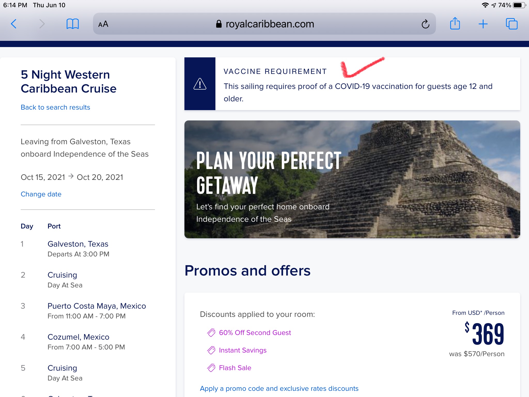
Task: Tap the Mayan pyramid getaway banner
Action: click(352, 179)
